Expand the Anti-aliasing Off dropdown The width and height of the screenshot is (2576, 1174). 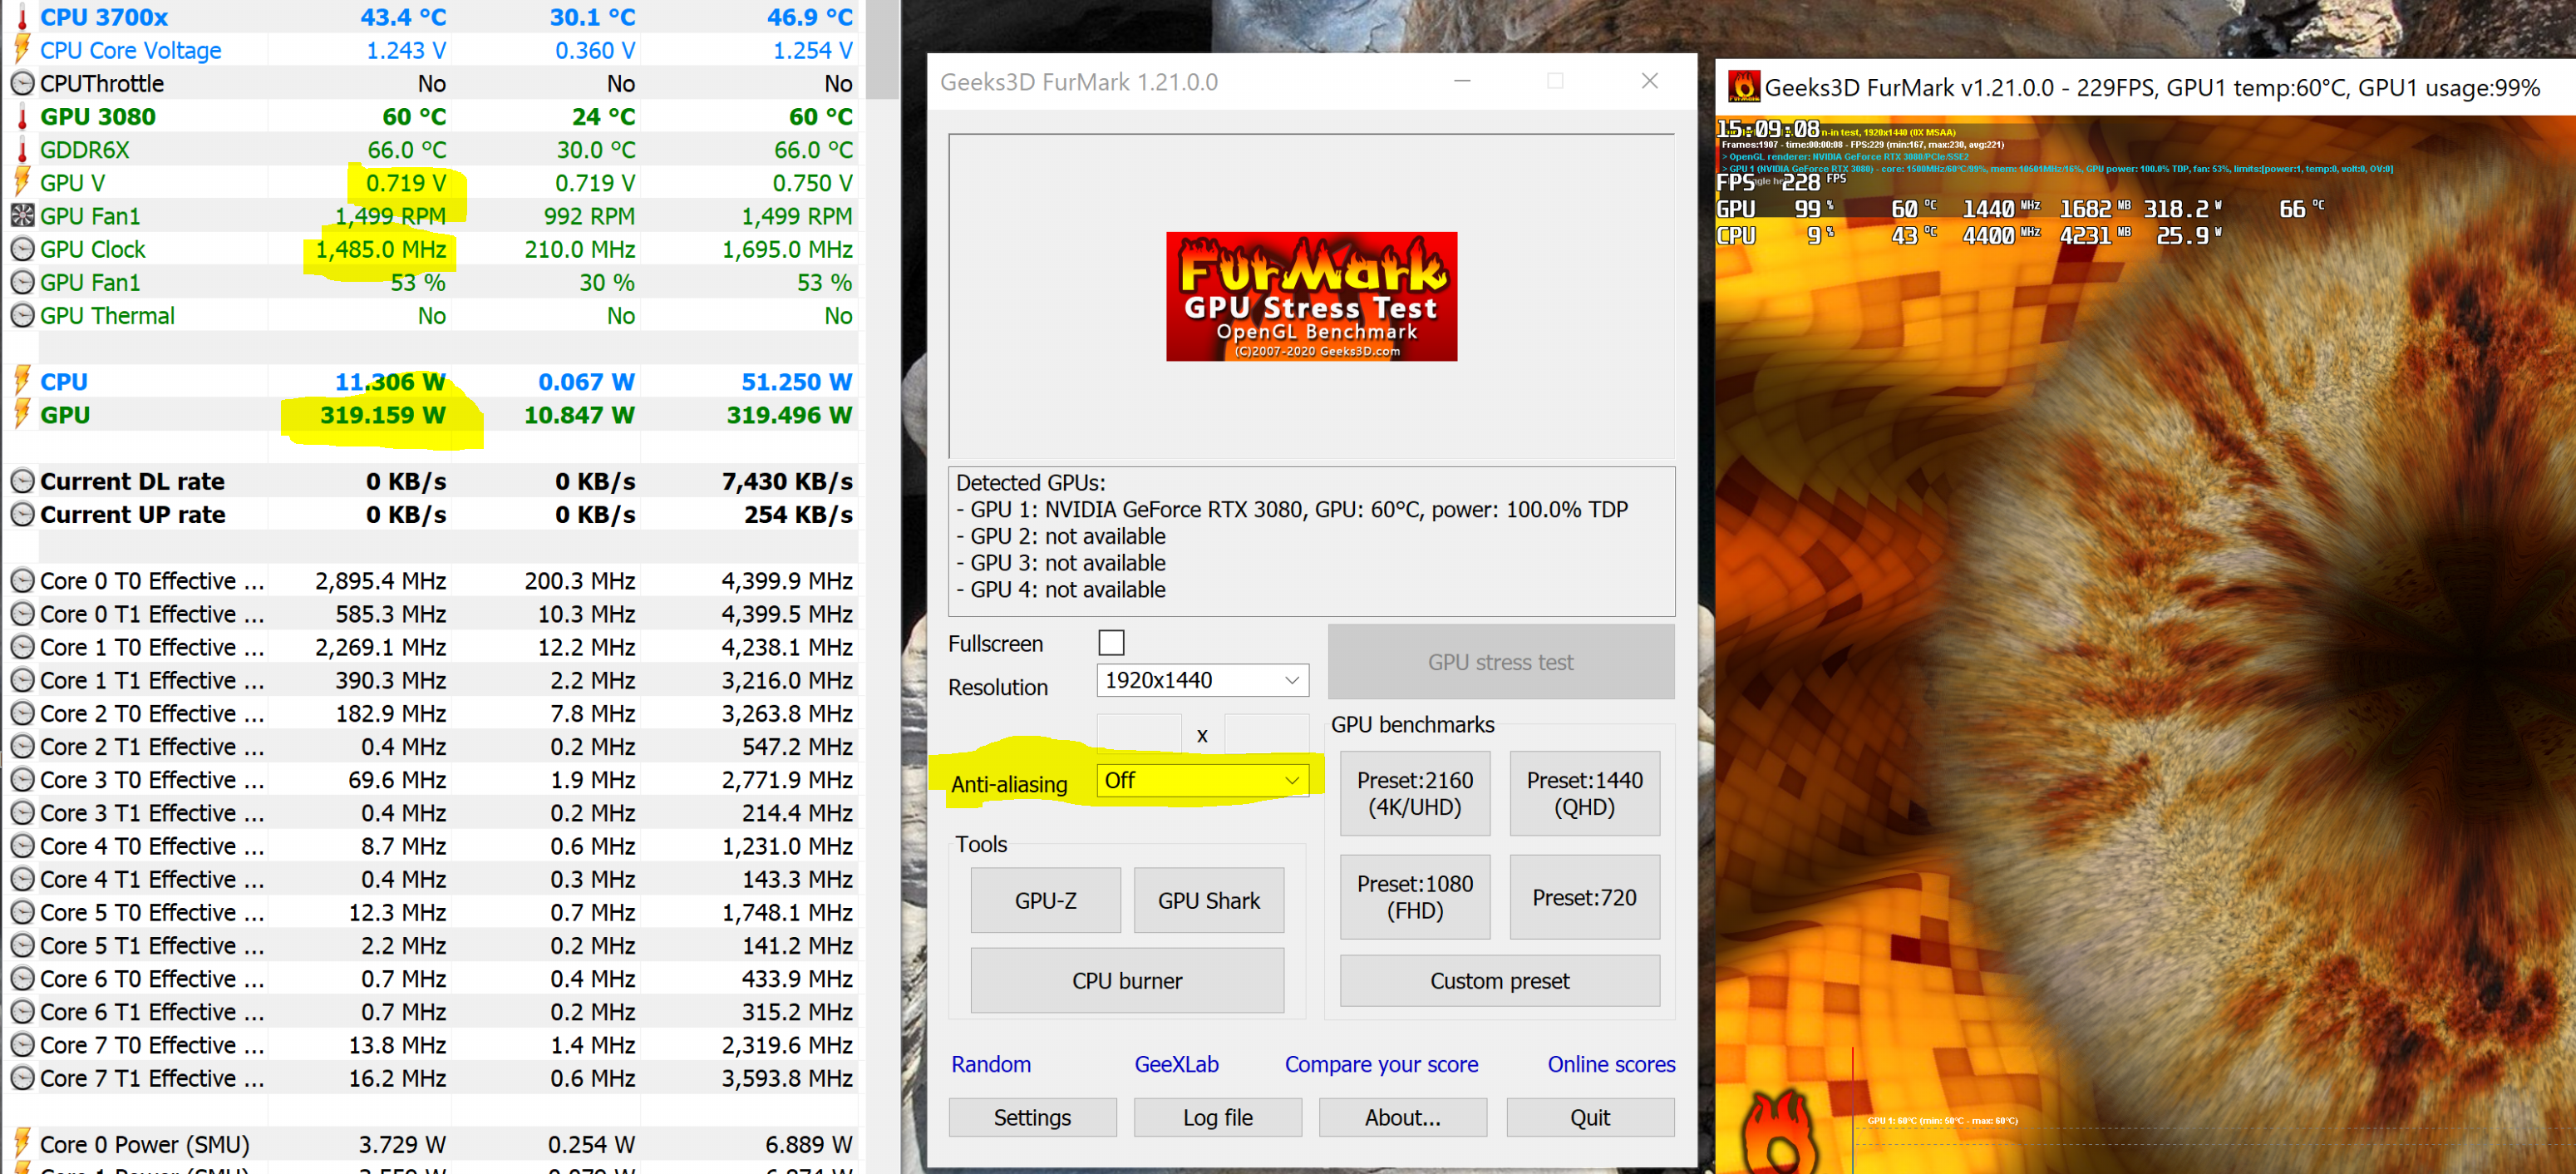(x=1202, y=780)
